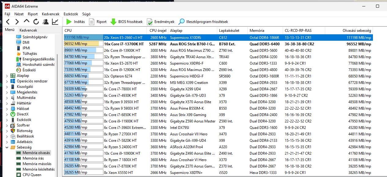
Task: Open the Riport menu in menu bar
Action: tap(33, 14)
